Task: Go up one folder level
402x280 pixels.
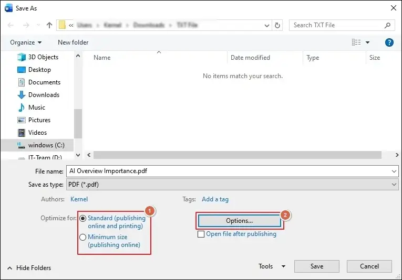Action: (49, 25)
